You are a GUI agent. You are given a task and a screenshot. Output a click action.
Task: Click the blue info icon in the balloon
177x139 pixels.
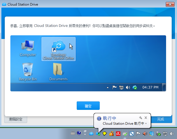click(99, 119)
